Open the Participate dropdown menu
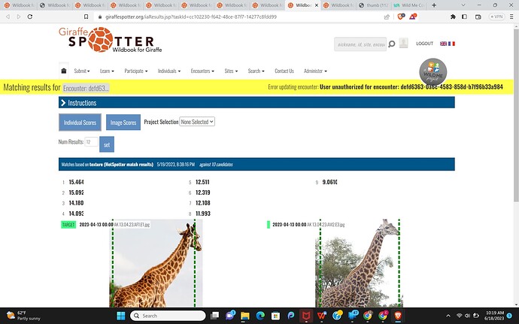Viewport: 519px width, 324px height. coord(136,71)
